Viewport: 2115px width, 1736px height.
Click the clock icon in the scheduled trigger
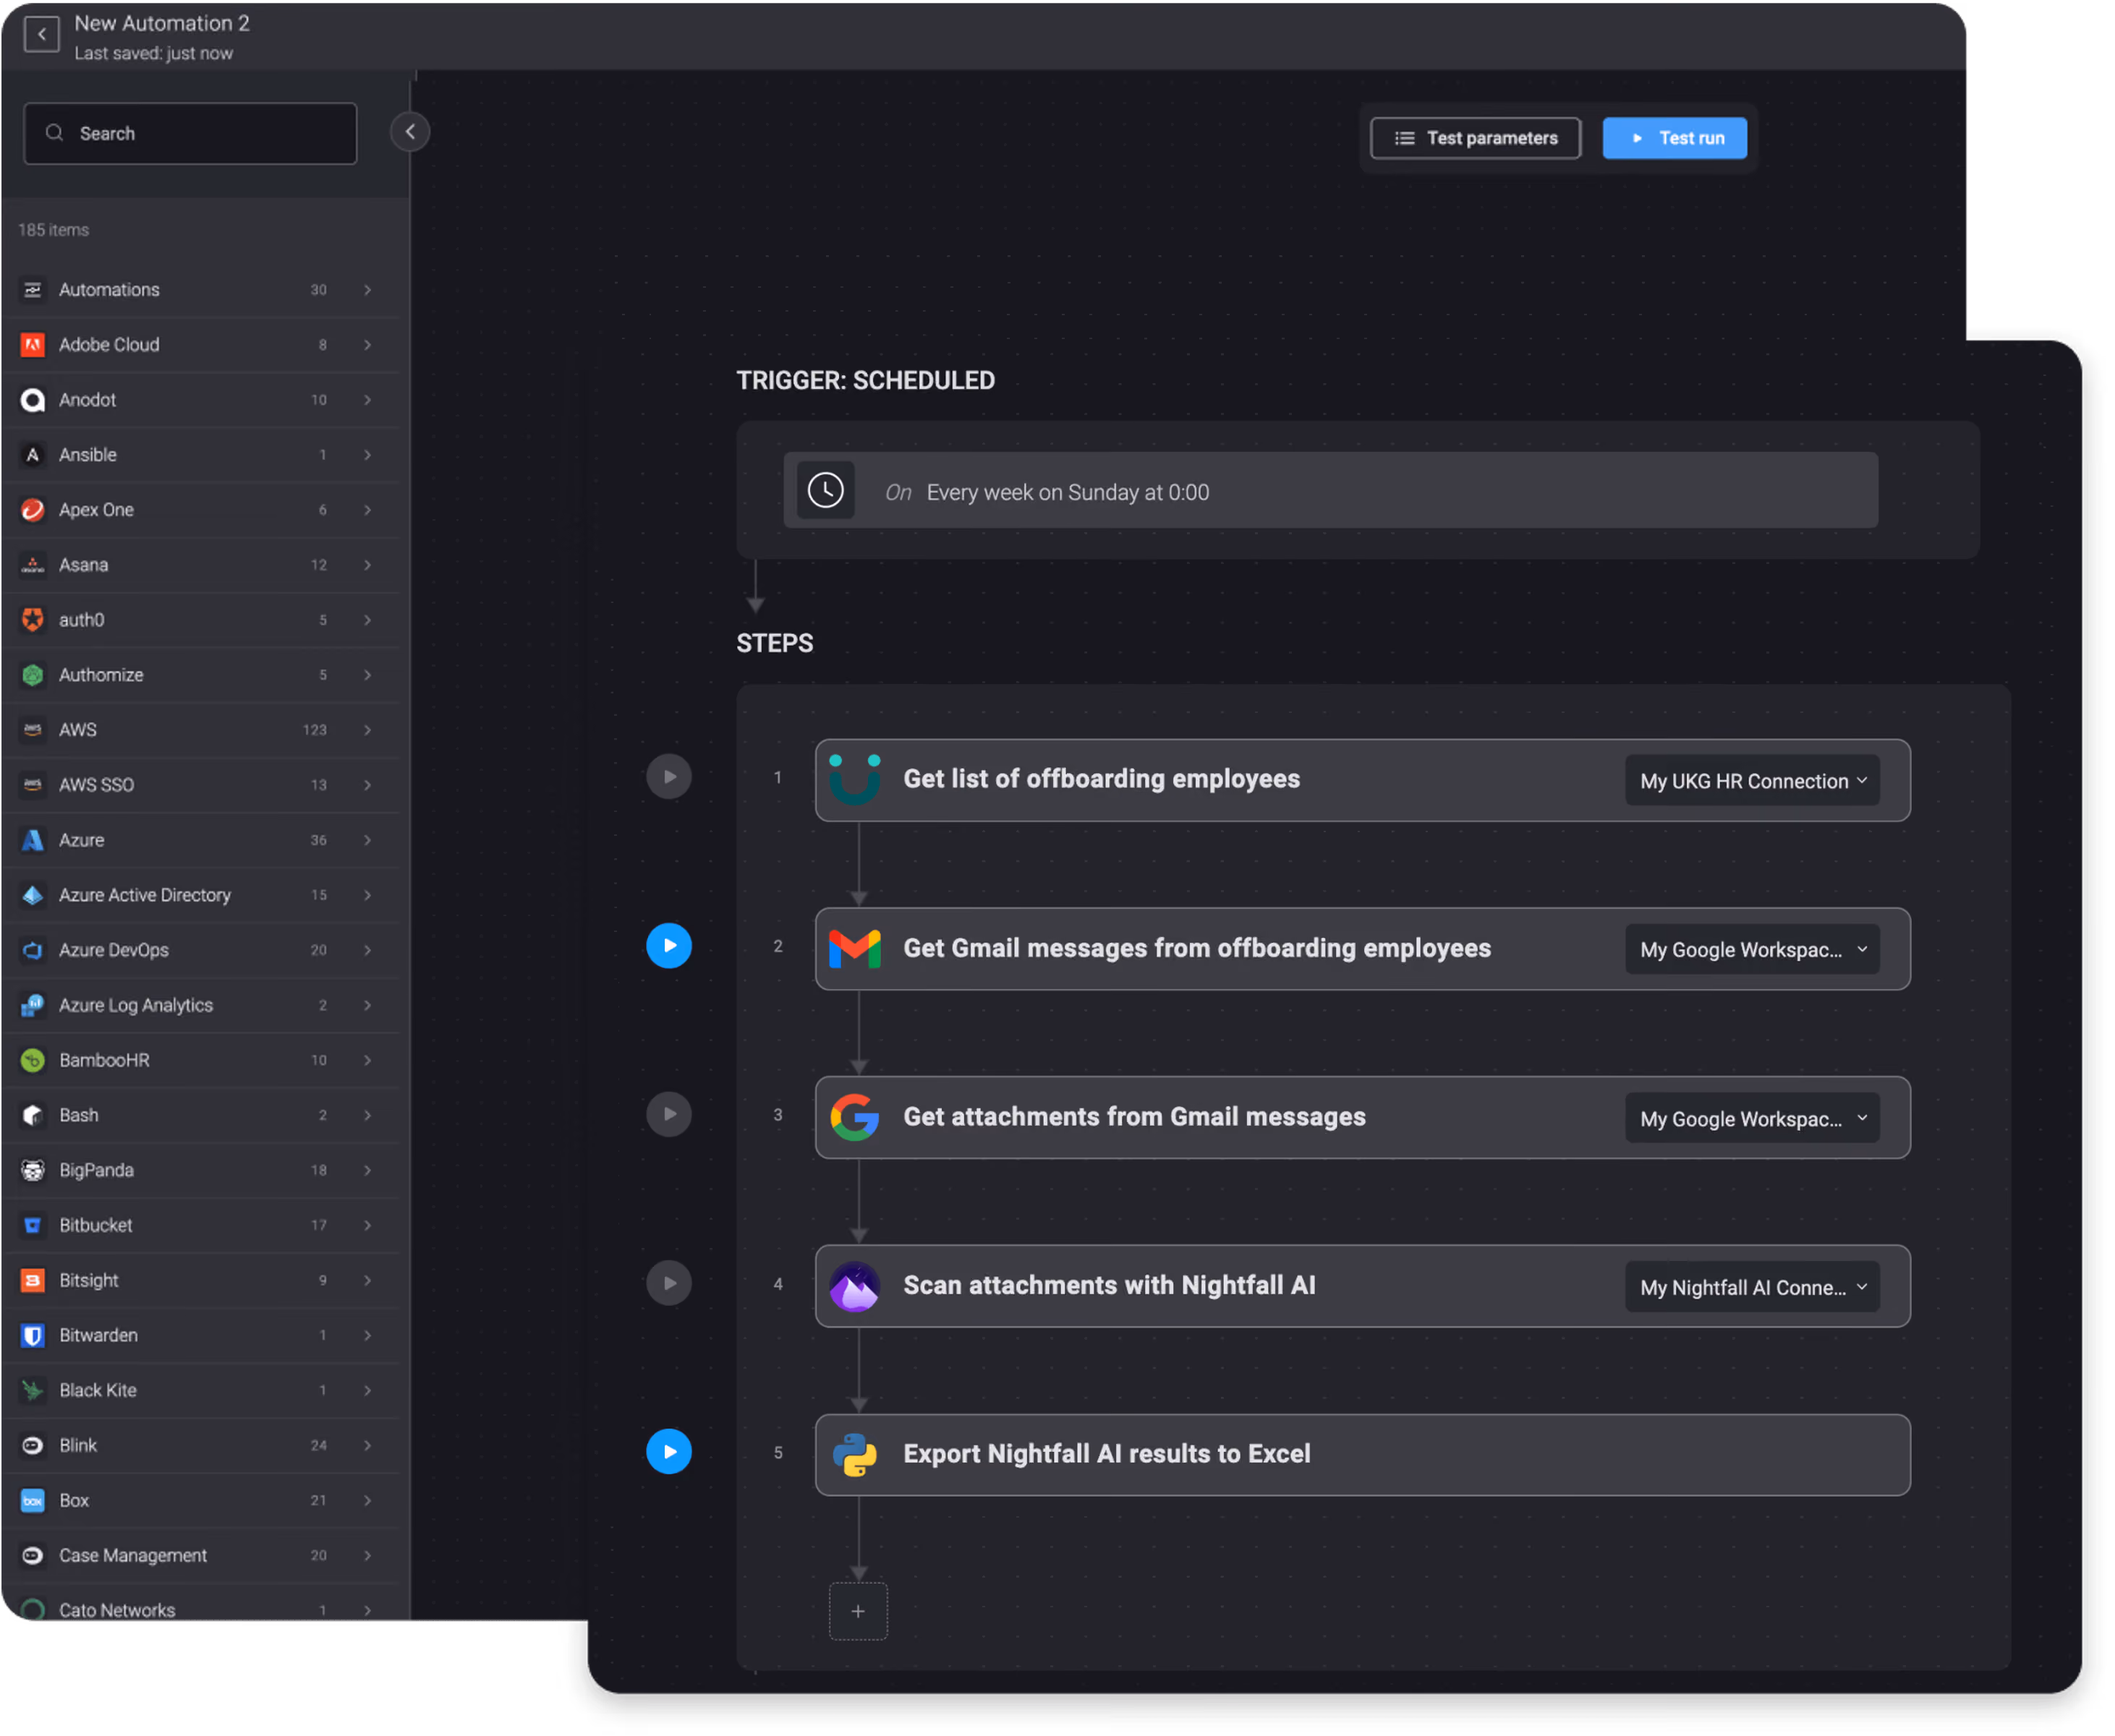click(x=826, y=491)
